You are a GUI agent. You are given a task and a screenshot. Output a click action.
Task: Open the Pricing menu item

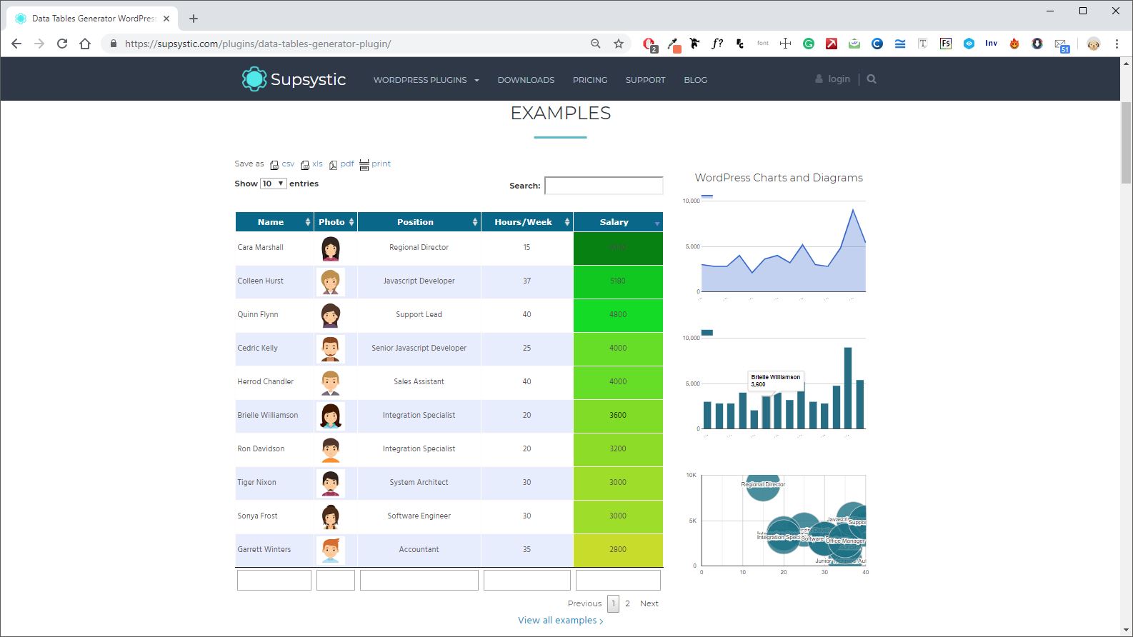590,80
